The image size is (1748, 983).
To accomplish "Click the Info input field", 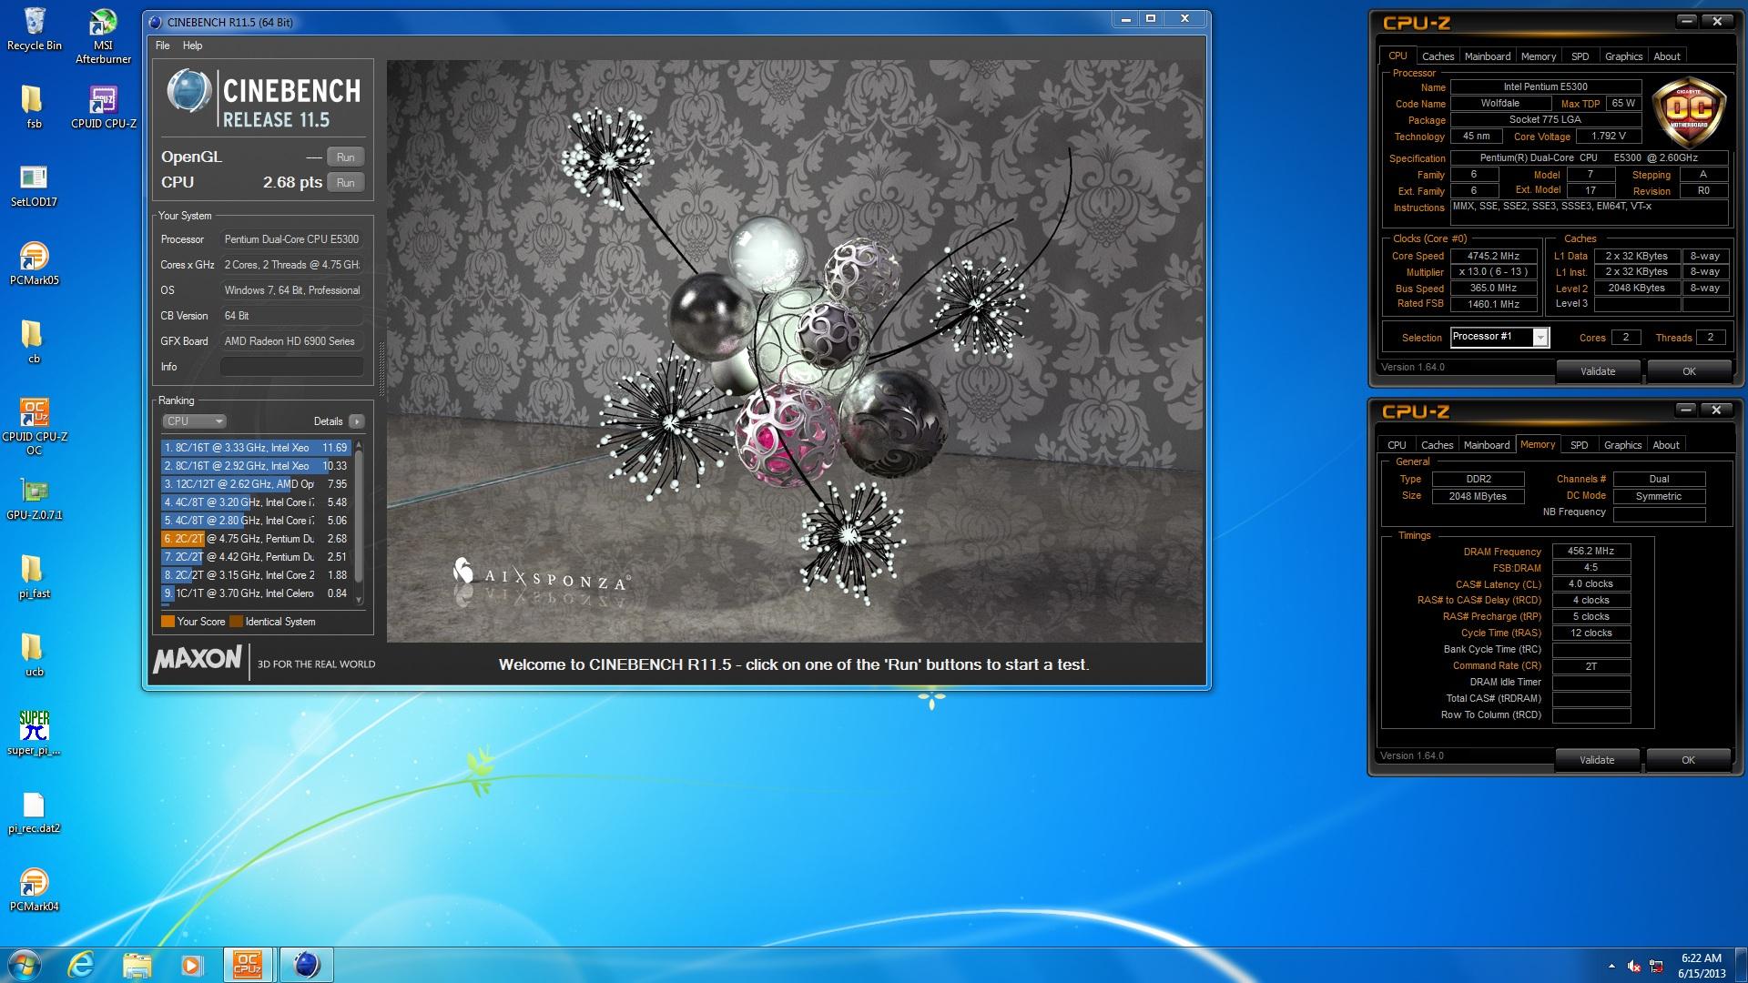I will point(291,367).
